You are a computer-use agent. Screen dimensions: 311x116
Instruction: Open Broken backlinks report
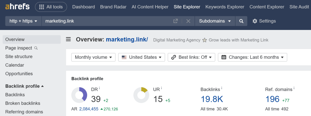[x=23, y=103]
